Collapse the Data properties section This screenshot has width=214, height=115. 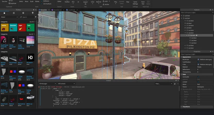click(181, 74)
